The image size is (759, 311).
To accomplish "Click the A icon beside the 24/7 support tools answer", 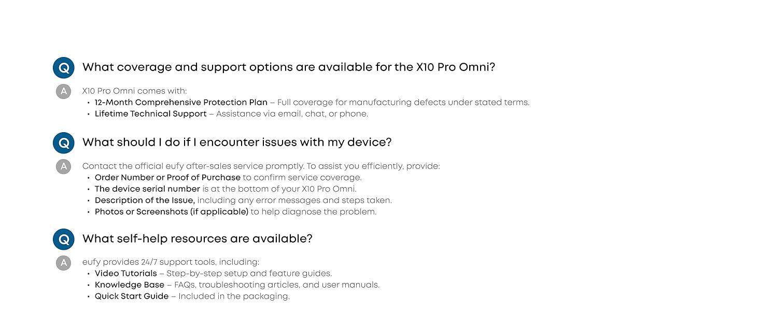I will click(63, 263).
